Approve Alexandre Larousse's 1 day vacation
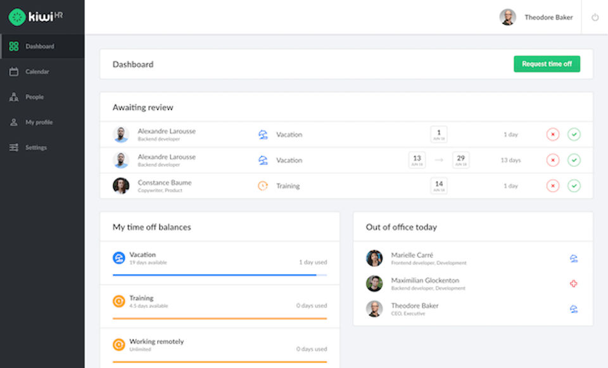This screenshot has width=608, height=368. [574, 135]
